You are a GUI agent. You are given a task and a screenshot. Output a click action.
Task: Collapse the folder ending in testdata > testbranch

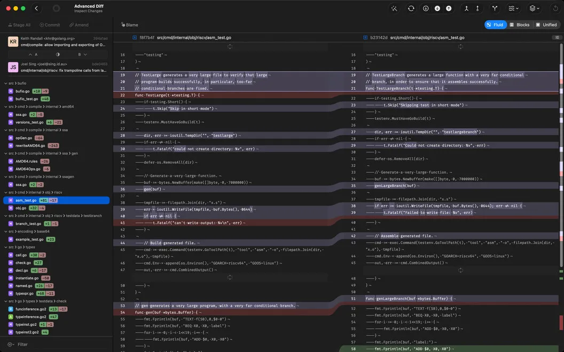point(6,216)
